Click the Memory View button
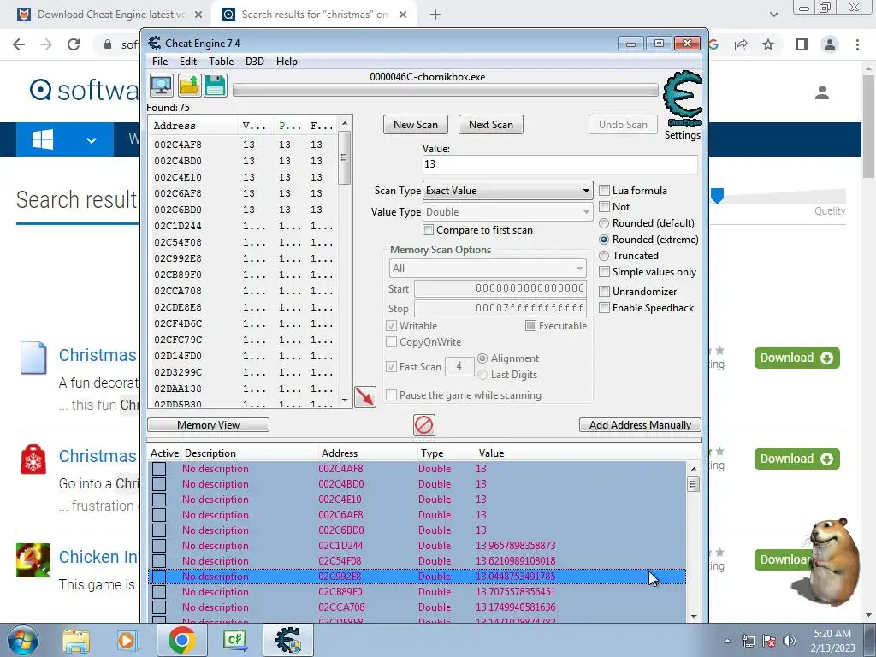This screenshot has height=657, width=876. [209, 425]
